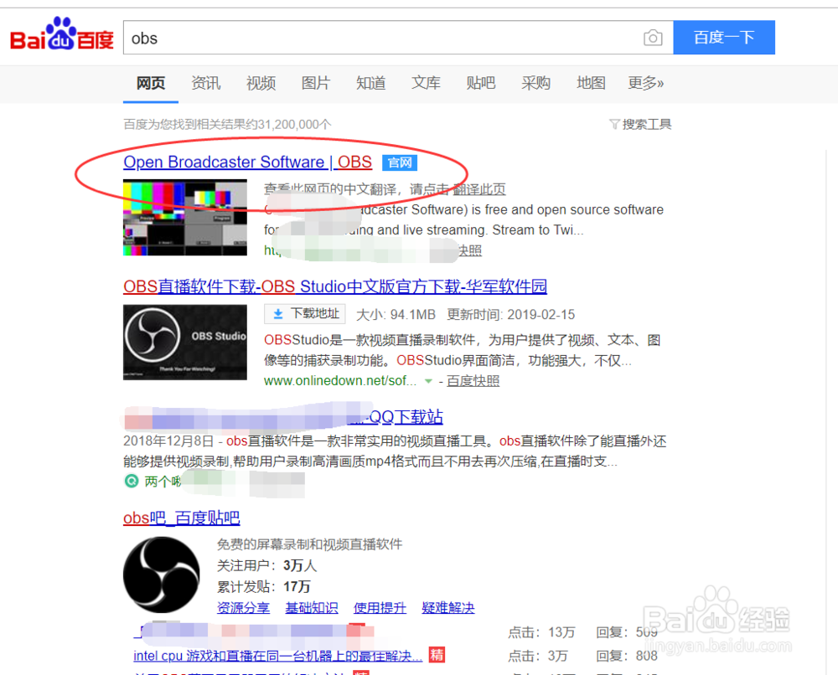Expand the 更多» tabs menu

pyautogui.click(x=645, y=83)
